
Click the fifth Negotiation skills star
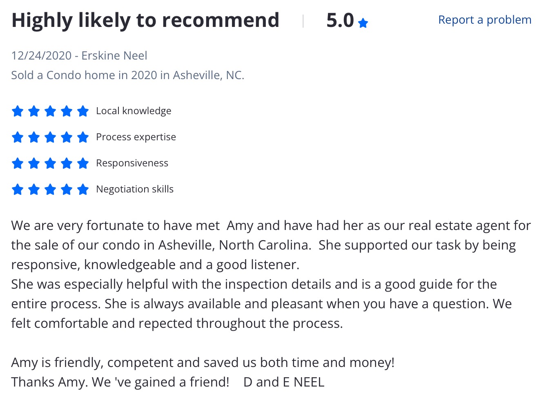point(83,189)
